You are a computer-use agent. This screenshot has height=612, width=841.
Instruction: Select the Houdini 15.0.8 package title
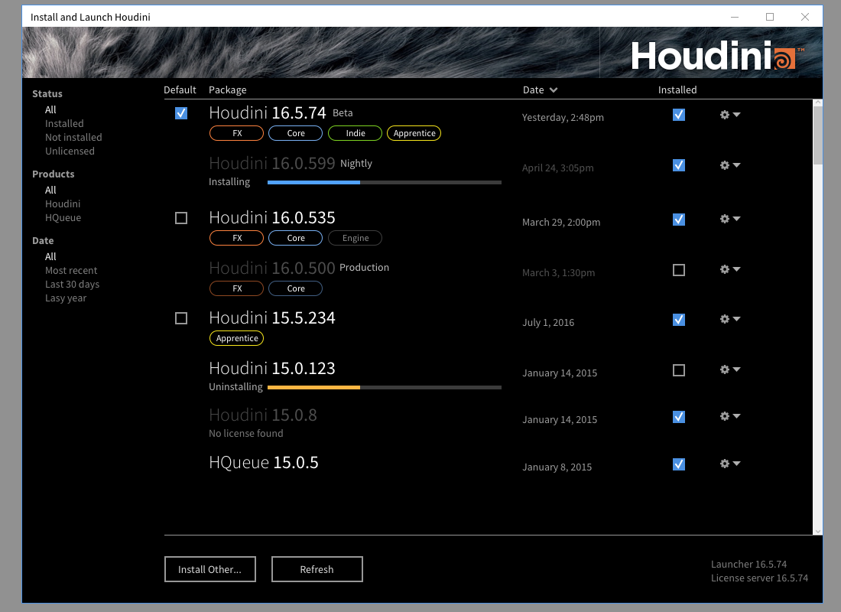tap(263, 415)
